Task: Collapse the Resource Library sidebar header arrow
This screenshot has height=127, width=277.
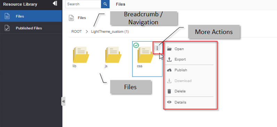Action: [x=55, y=3]
